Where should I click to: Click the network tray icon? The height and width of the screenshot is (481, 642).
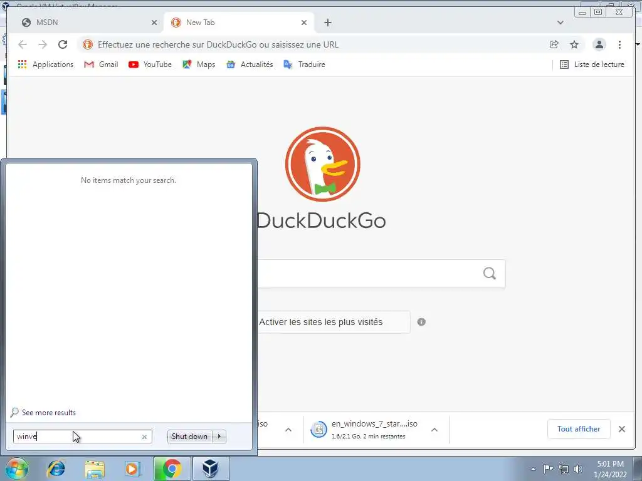[564, 469]
